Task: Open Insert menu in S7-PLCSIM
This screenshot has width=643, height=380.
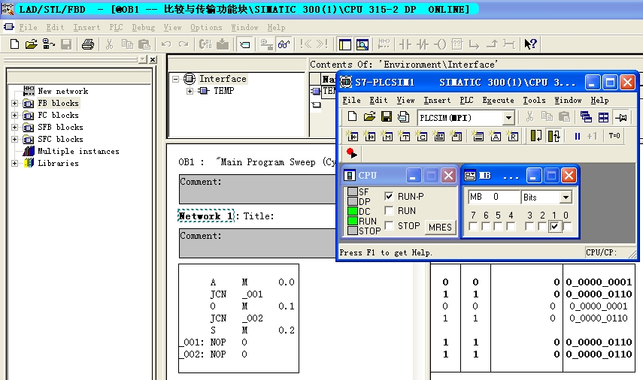Action: 437,101
